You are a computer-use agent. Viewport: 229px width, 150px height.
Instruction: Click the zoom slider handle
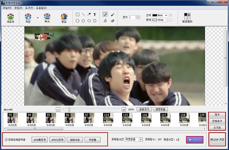pos(69,109)
